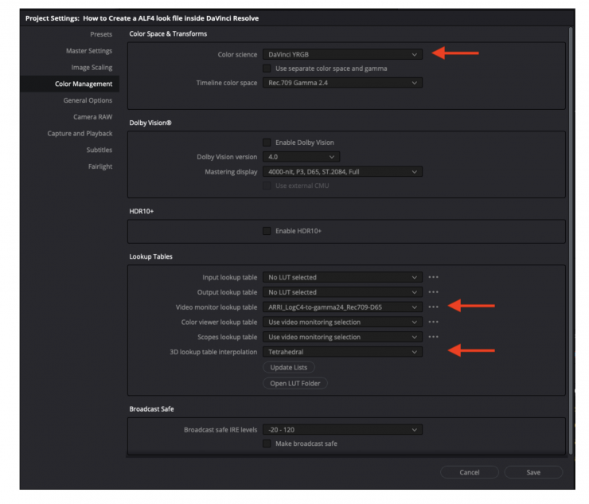Open options menu for Input lookup table
Screen dimensions: 589x504
point(433,277)
